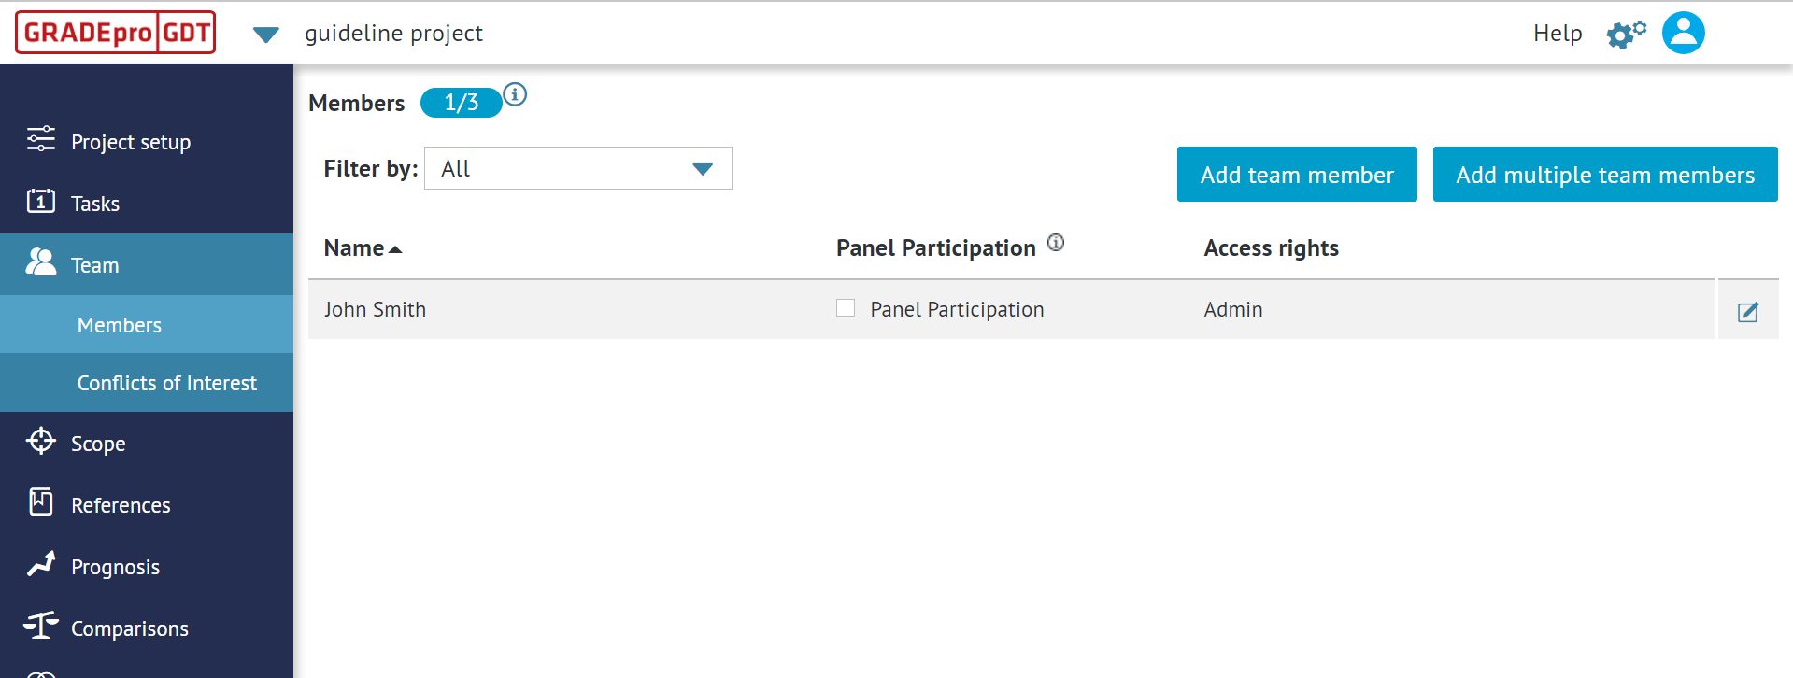Click the user account avatar icon
The width and height of the screenshot is (1793, 678).
click(1682, 32)
